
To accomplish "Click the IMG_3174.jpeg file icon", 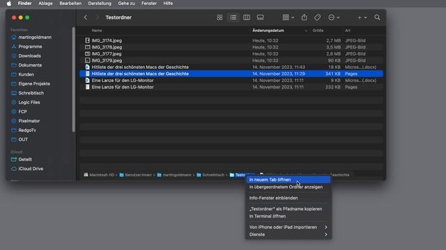I will point(87,40).
